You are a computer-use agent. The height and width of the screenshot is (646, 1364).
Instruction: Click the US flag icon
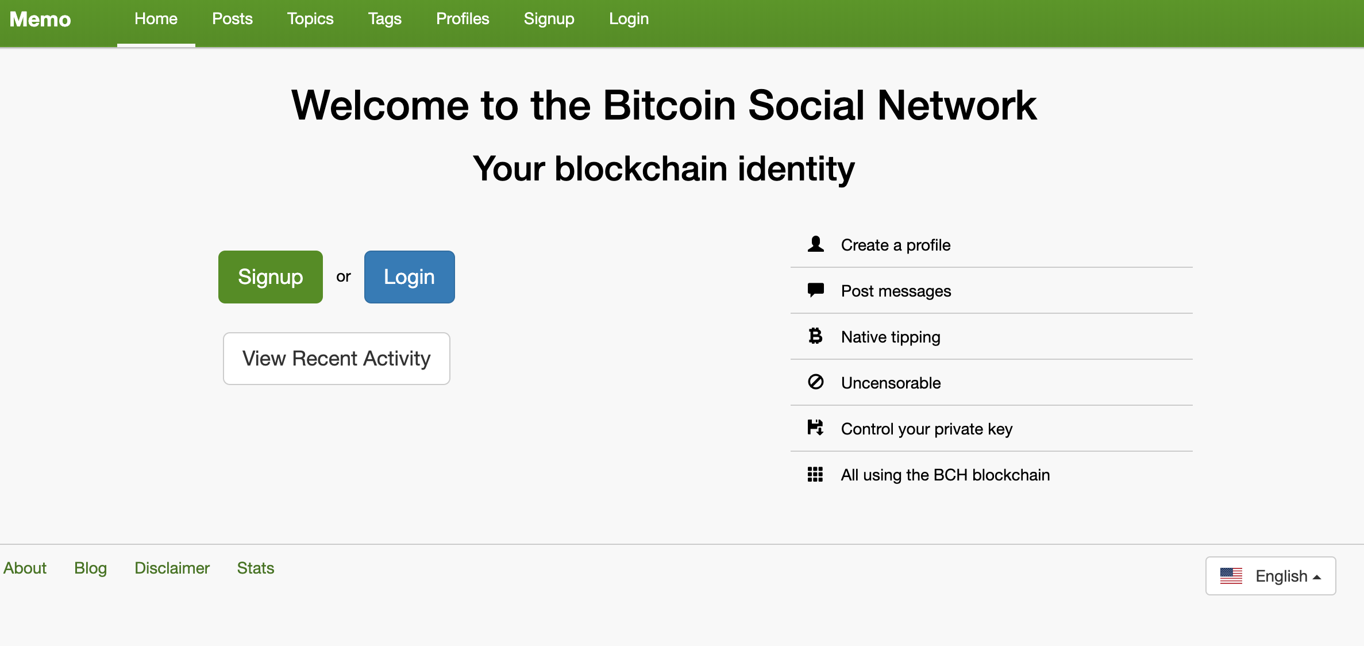coord(1231,576)
